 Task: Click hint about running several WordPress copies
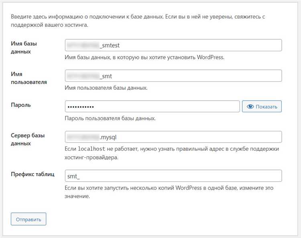click(169, 192)
